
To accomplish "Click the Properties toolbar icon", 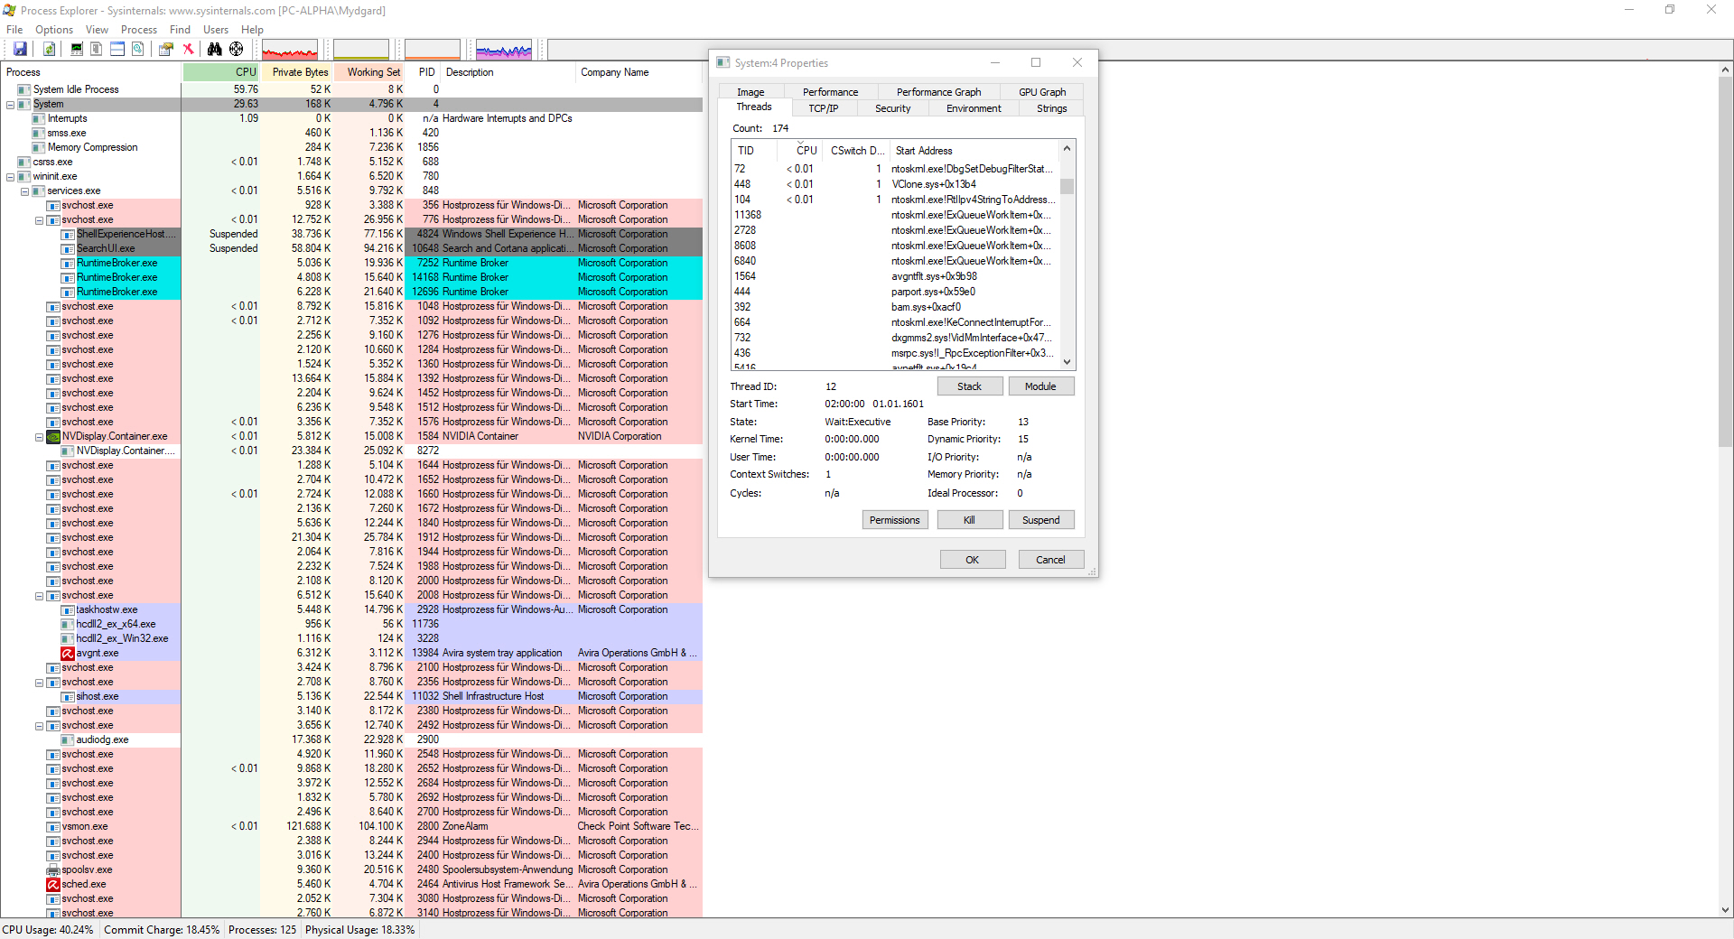I will [x=166, y=50].
